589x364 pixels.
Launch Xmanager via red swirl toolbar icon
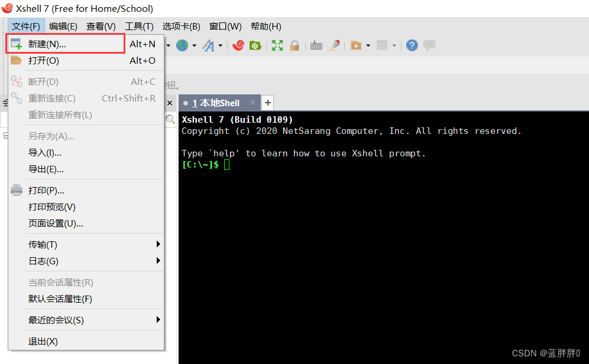click(x=238, y=45)
